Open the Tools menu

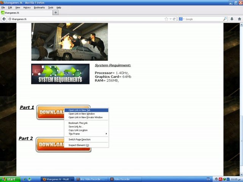(51, 7)
